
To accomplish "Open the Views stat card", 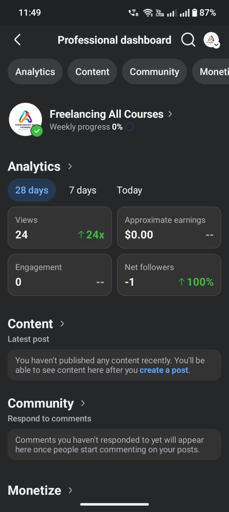I will [60, 228].
